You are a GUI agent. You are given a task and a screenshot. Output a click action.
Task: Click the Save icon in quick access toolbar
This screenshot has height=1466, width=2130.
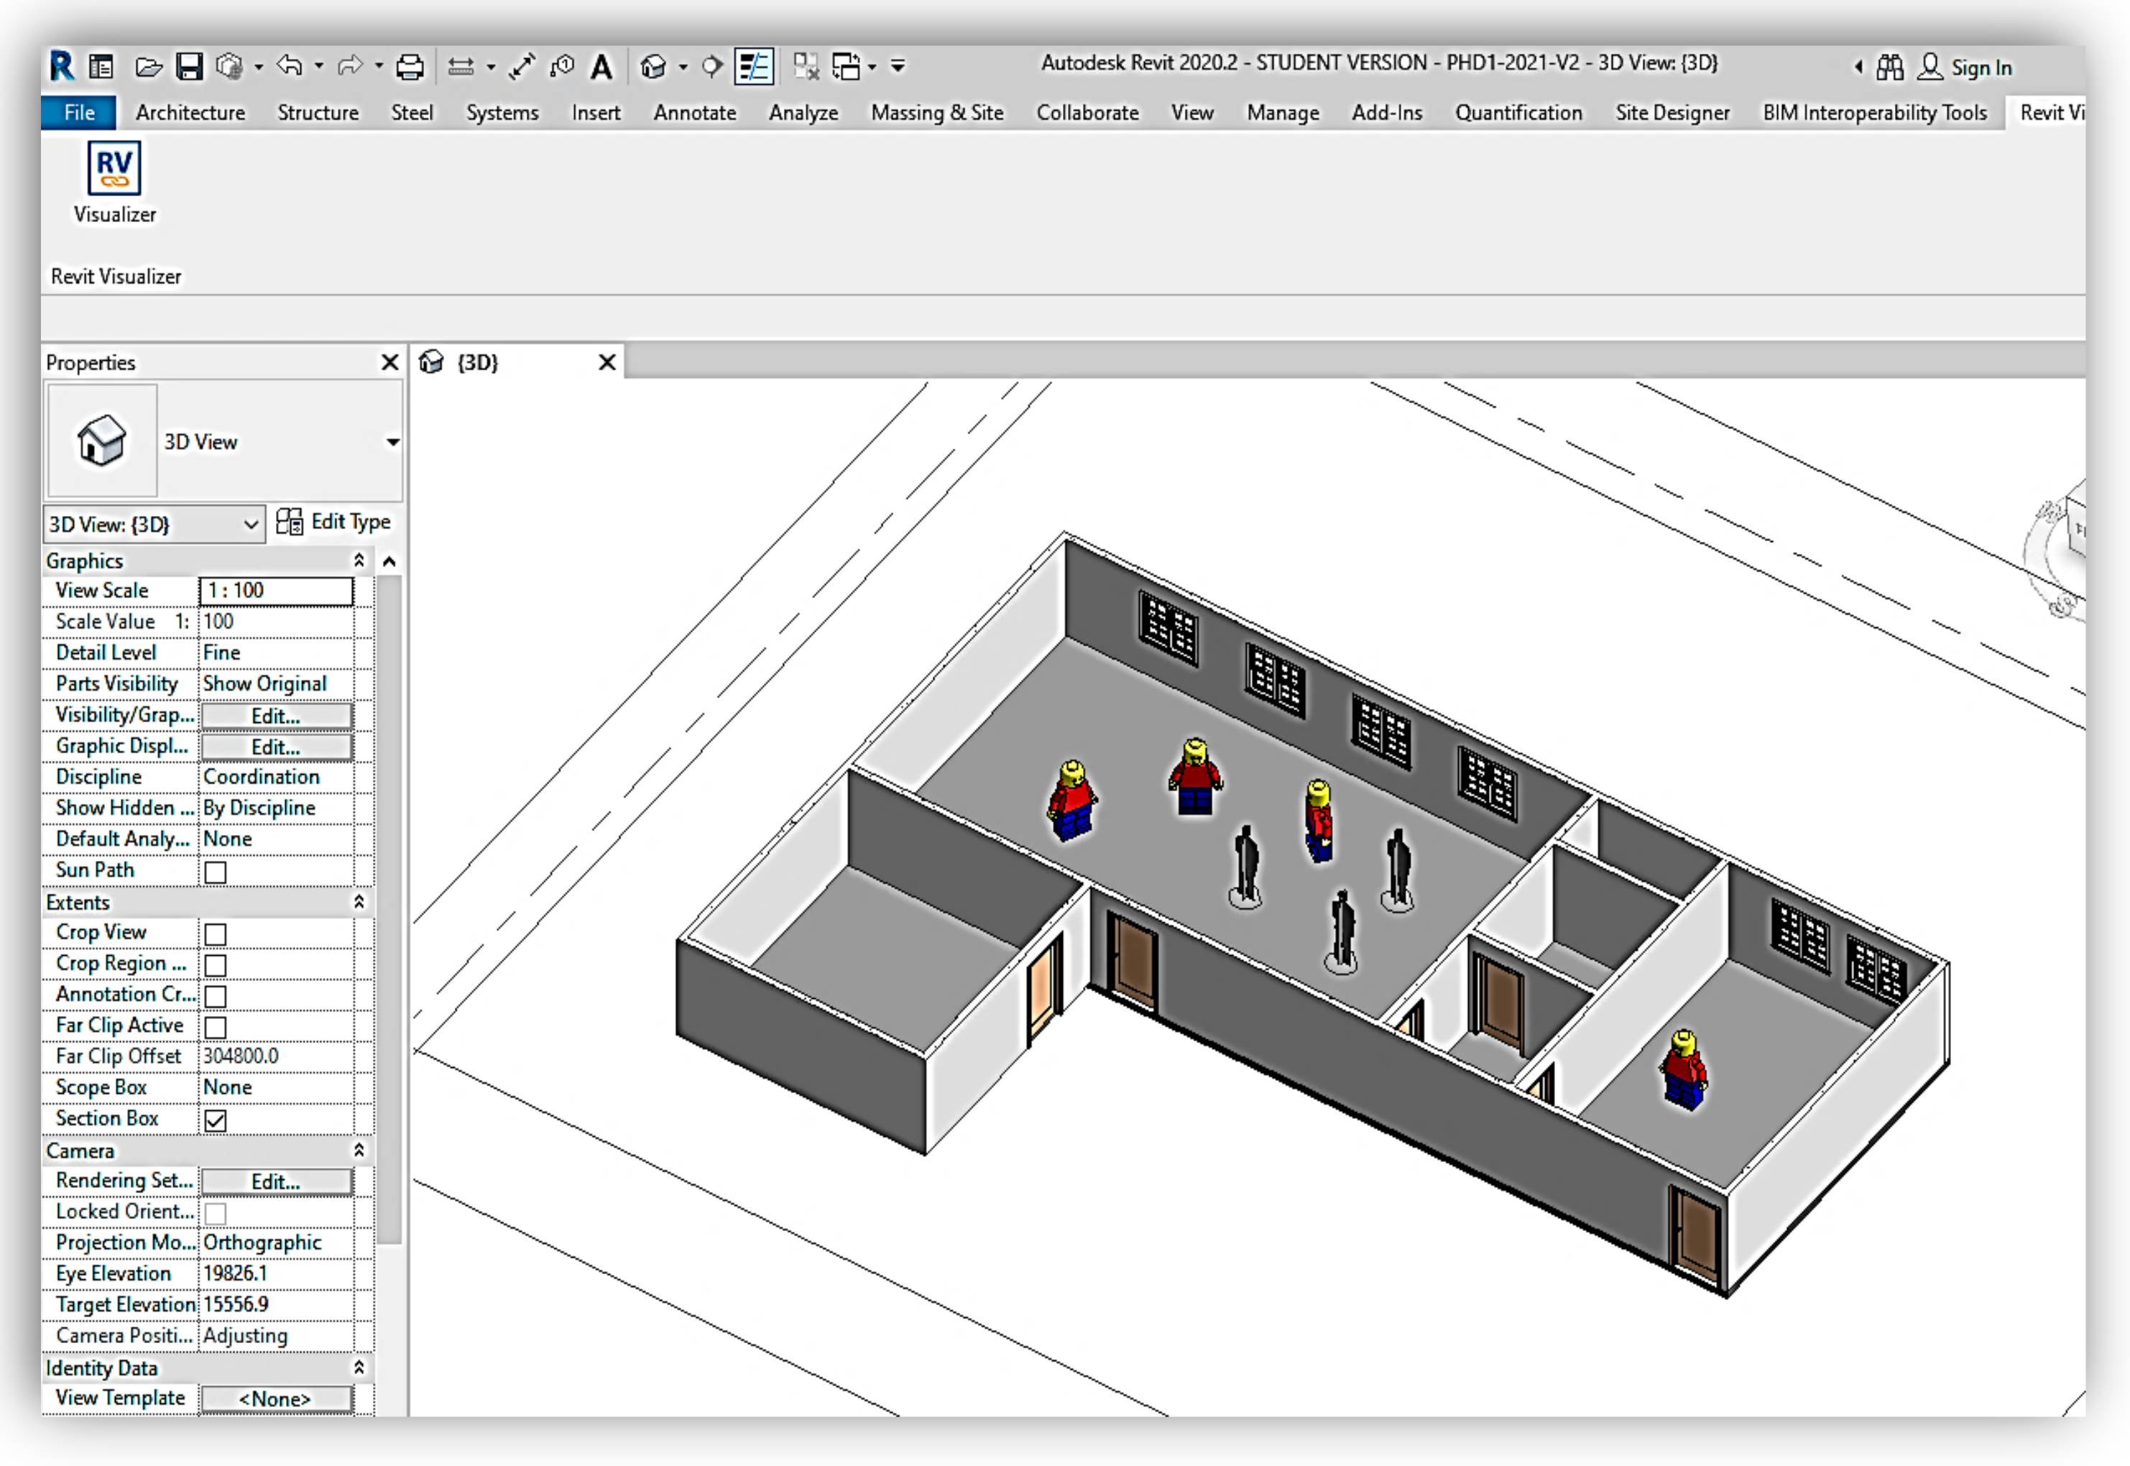click(189, 67)
